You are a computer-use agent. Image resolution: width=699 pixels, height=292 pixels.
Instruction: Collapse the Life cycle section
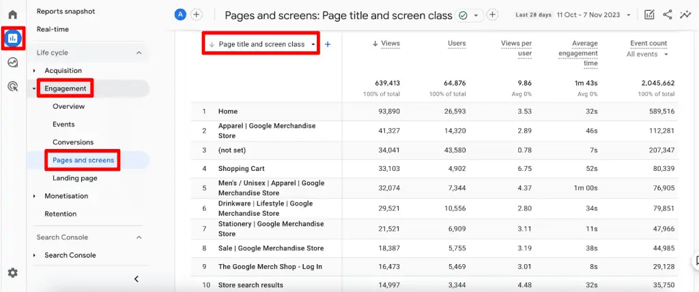(139, 52)
